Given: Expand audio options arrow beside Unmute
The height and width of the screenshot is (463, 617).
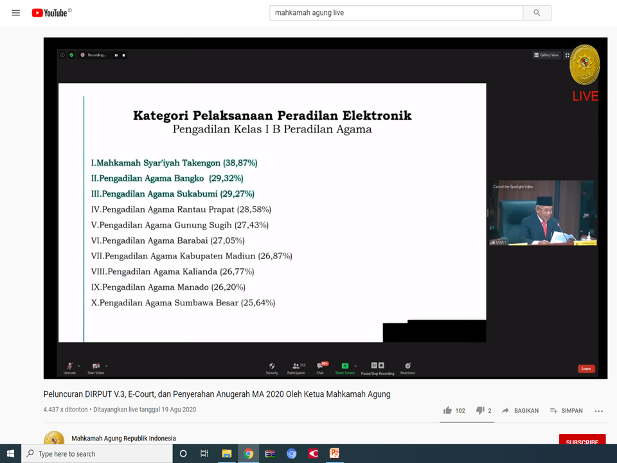Looking at the screenshot, I should [x=79, y=365].
